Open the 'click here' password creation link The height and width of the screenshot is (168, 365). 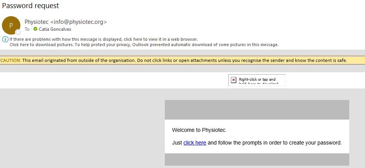pos(195,143)
